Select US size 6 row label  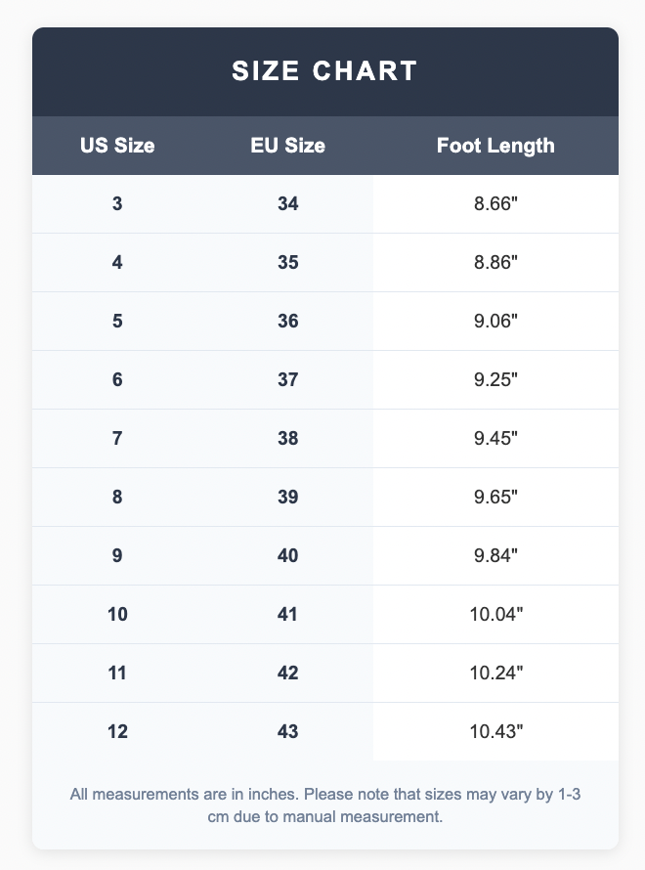tap(117, 380)
